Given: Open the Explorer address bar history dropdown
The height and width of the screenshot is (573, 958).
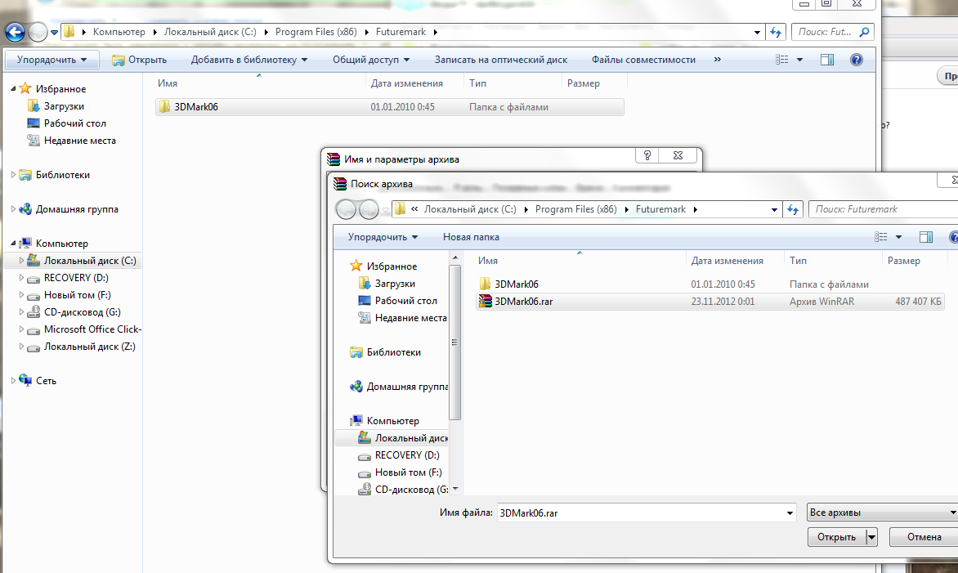Looking at the screenshot, I should tap(757, 32).
